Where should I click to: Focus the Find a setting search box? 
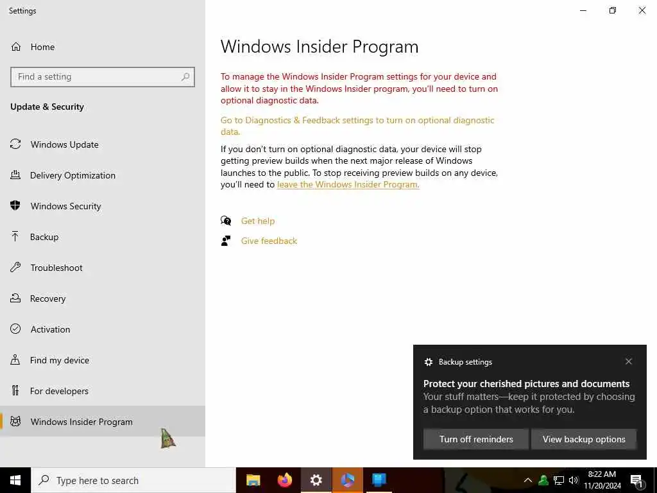tap(103, 77)
